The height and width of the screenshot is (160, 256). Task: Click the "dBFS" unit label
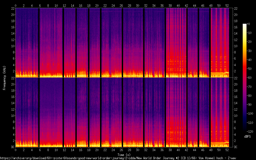(x=247, y=137)
